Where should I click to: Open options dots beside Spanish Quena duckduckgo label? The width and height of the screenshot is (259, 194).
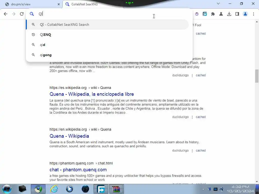(x=192, y=117)
